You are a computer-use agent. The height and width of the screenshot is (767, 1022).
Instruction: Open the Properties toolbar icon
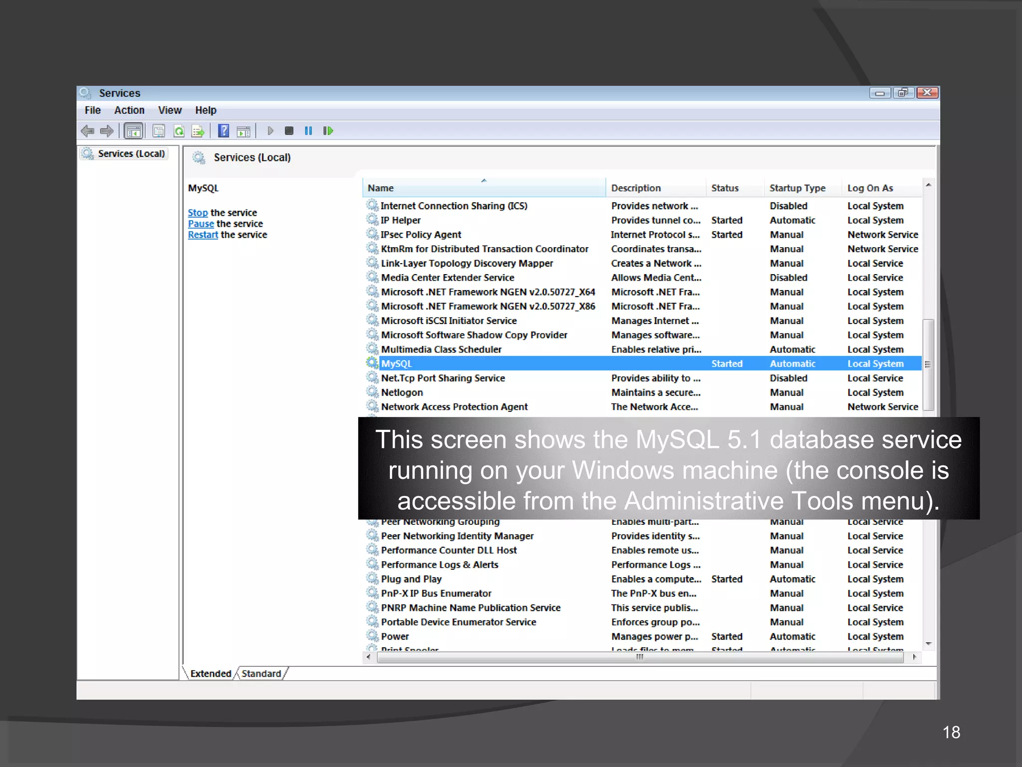pos(159,131)
